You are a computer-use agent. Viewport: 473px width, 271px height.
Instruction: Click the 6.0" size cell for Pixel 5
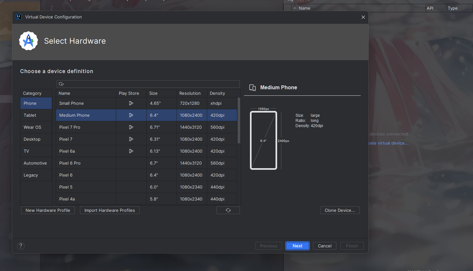pyautogui.click(x=162, y=187)
